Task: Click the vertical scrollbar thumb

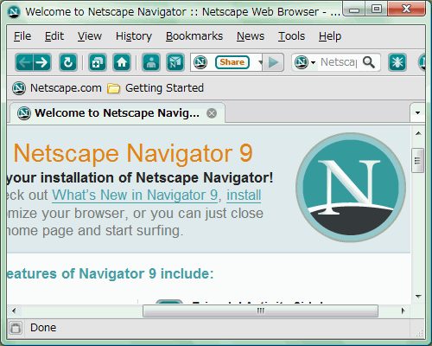Action: tap(417, 161)
